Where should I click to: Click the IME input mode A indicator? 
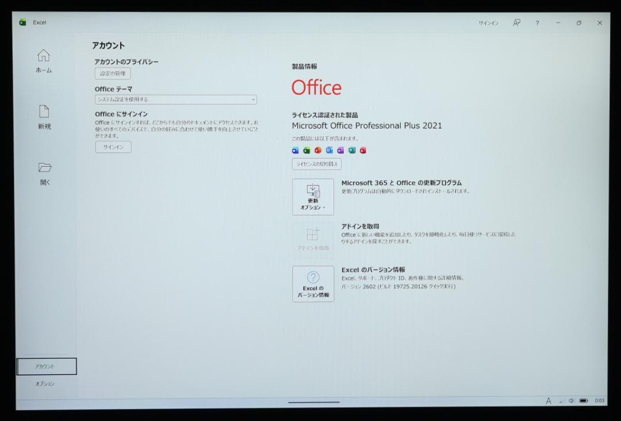pos(549,401)
